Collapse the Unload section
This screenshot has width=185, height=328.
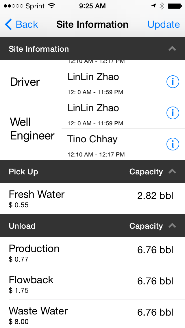[172, 226]
